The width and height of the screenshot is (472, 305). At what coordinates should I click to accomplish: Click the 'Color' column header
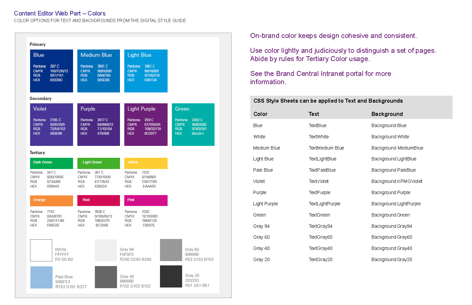click(x=260, y=114)
